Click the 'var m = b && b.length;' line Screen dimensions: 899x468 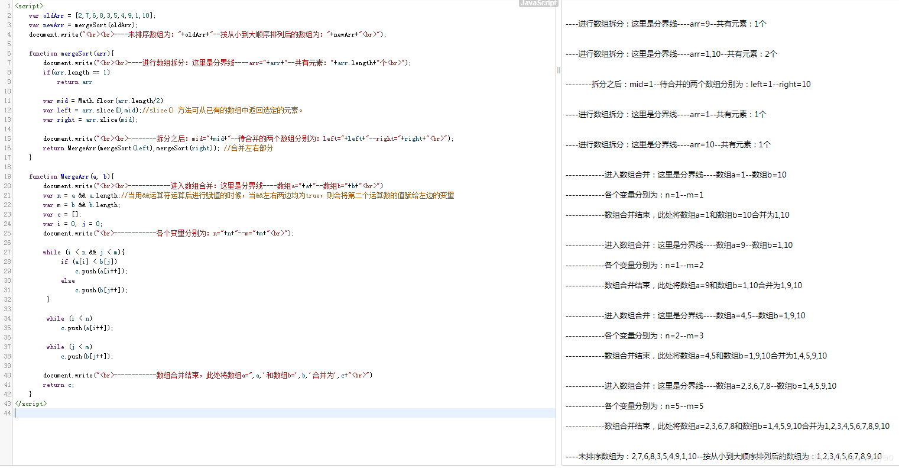tap(81, 205)
